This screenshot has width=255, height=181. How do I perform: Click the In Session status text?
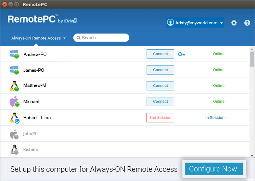(215, 117)
